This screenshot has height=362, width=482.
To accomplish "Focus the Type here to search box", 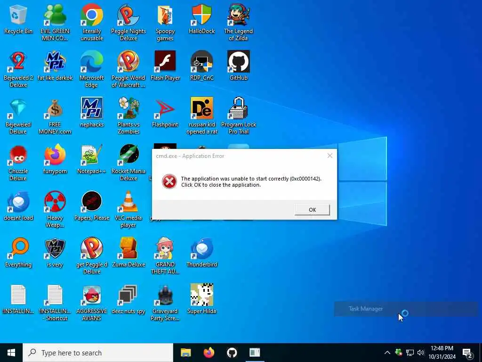I will [98, 353].
